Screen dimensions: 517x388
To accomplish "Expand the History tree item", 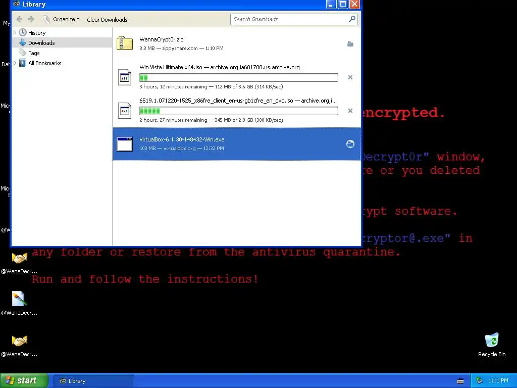I will tap(15, 33).
